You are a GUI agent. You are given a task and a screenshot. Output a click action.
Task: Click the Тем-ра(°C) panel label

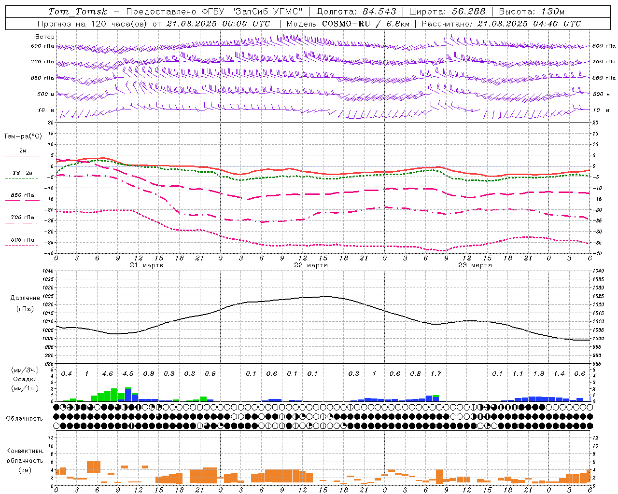coord(23,137)
